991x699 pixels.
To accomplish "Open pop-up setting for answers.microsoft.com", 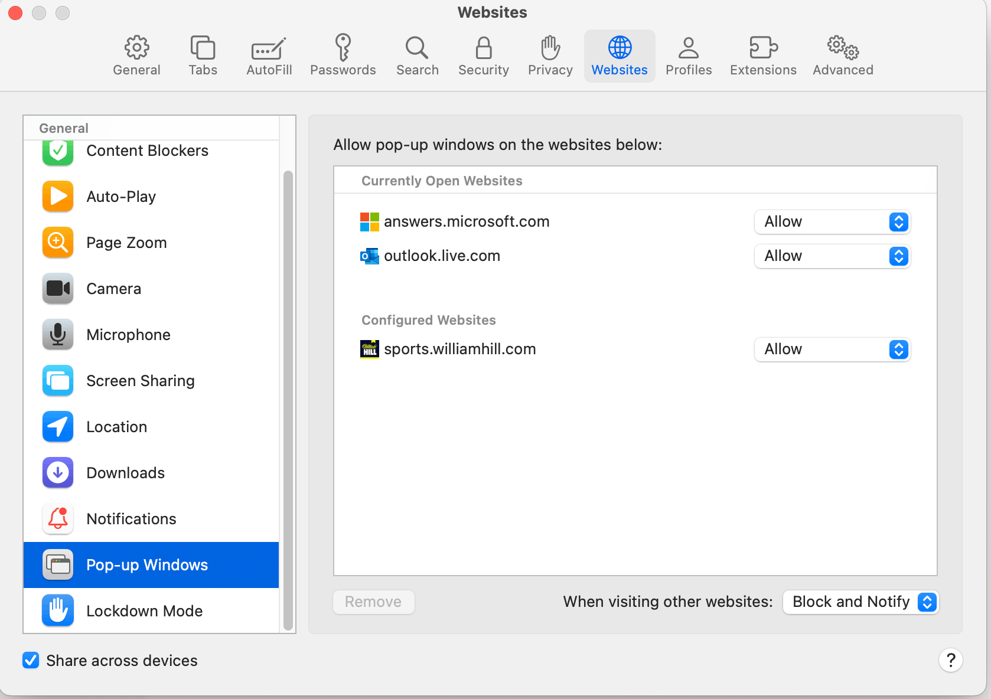I will point(832,222).
